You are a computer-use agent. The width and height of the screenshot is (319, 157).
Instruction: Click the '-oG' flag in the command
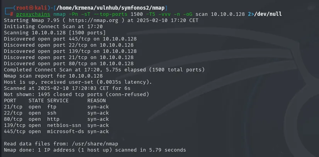point(188,14)
